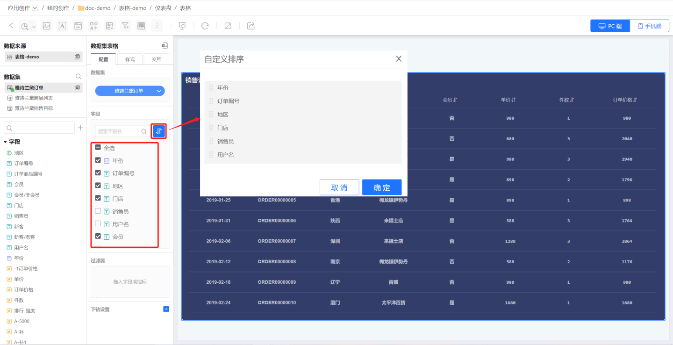This screenshot has width=673, height=345.
Task: Click 取消 in the custom sort dialog
Action: (339, 187)
